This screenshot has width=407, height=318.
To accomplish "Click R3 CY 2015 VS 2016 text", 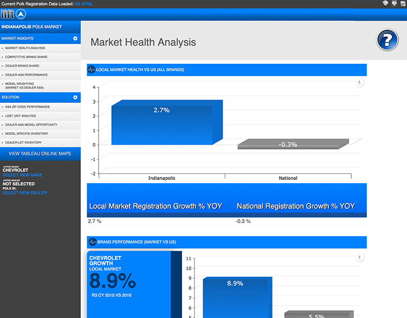I will click(111, 295).
